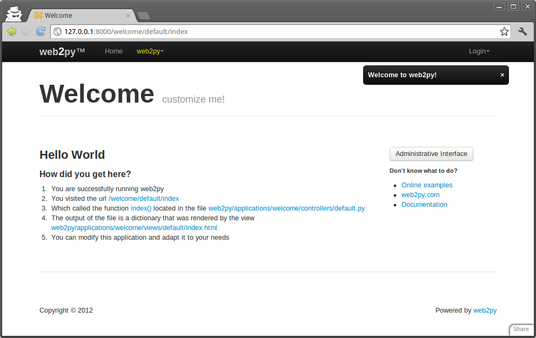Click 'How did you get here?' heading
Screen dimensions: 536x338
[x=85, y=174]
